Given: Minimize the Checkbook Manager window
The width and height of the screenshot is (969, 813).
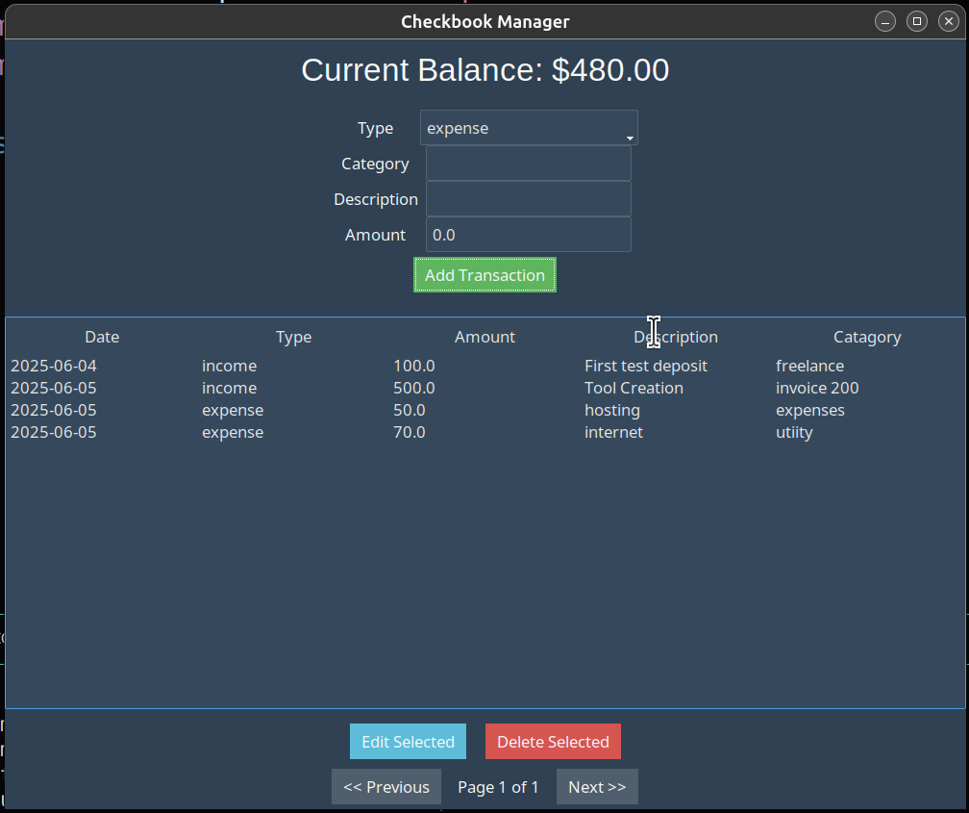Looking at the screenshot, I should click(885, 22).
